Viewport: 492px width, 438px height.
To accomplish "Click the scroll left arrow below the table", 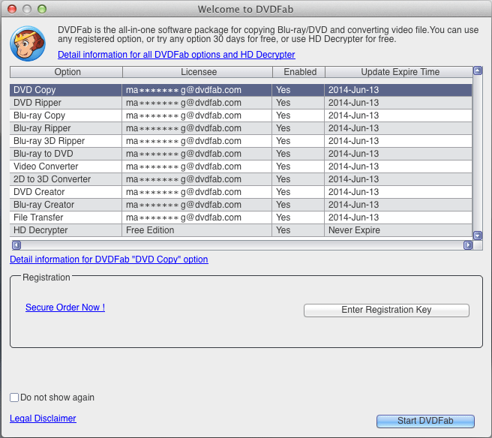I will [x=16, y=245].
